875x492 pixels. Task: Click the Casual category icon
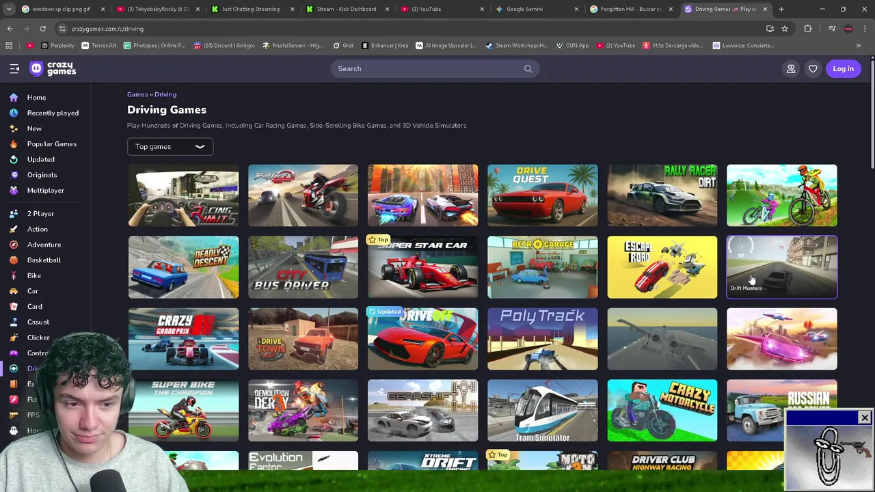click(14, 322)
